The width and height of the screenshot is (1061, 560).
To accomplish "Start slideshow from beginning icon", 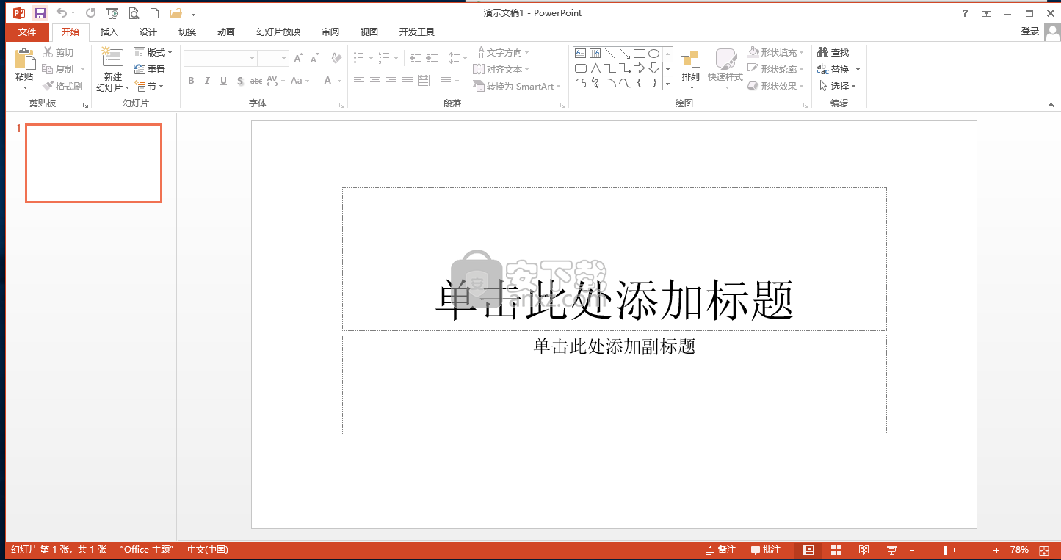I will 112,12.
